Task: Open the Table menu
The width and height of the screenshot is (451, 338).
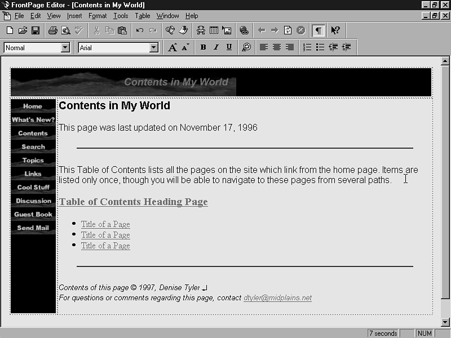Action: tap(143, 16)
